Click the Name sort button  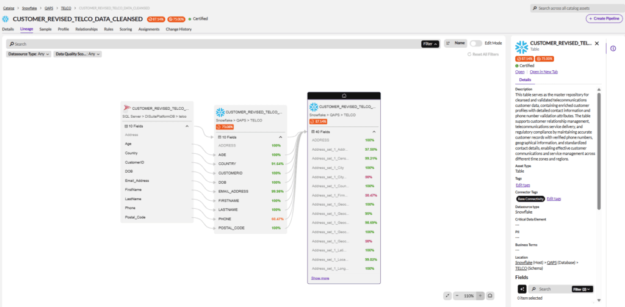click(455, 43)
